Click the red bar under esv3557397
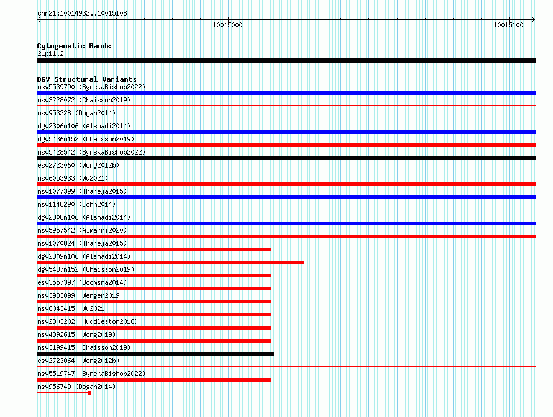553x417 pixels. 153,289
